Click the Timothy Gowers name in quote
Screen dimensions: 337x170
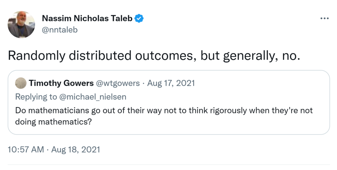(61, 83)
